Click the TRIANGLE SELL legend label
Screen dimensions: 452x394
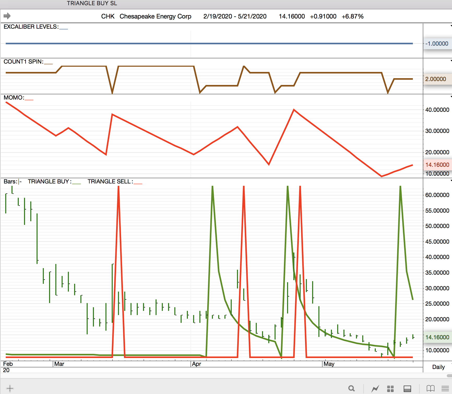[110, 181]
